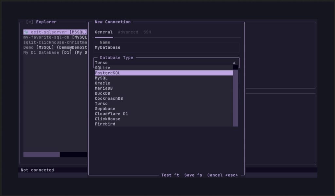The width and height of the screenshot is (335, 196).
Task: Pick MySQL as the database type
Action: coord(101,78)
